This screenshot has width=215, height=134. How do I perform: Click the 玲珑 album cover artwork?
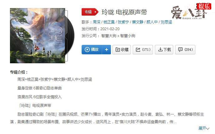pos(38,36)
